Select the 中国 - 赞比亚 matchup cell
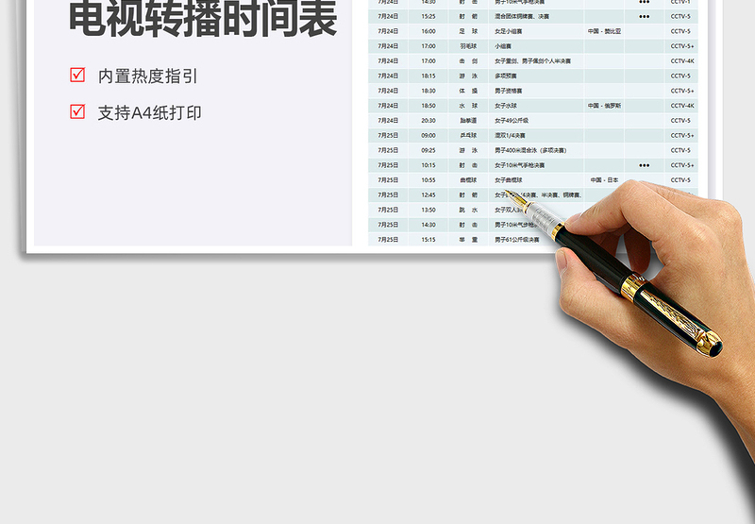This screenshot has width=755, height=524. [x=604, y=31]
